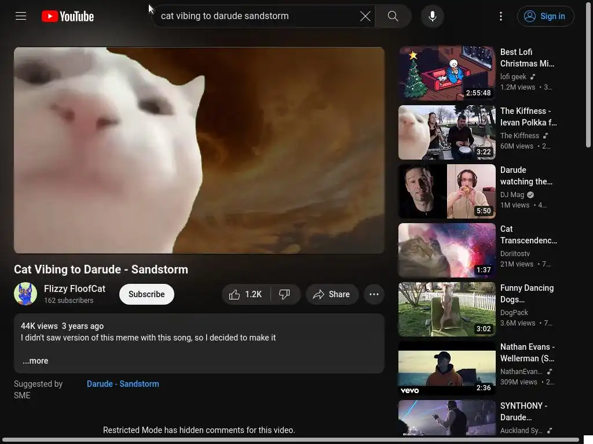Click the magnifying glass search button
This screenshot has width=593, height=444.
click(393, 16)
